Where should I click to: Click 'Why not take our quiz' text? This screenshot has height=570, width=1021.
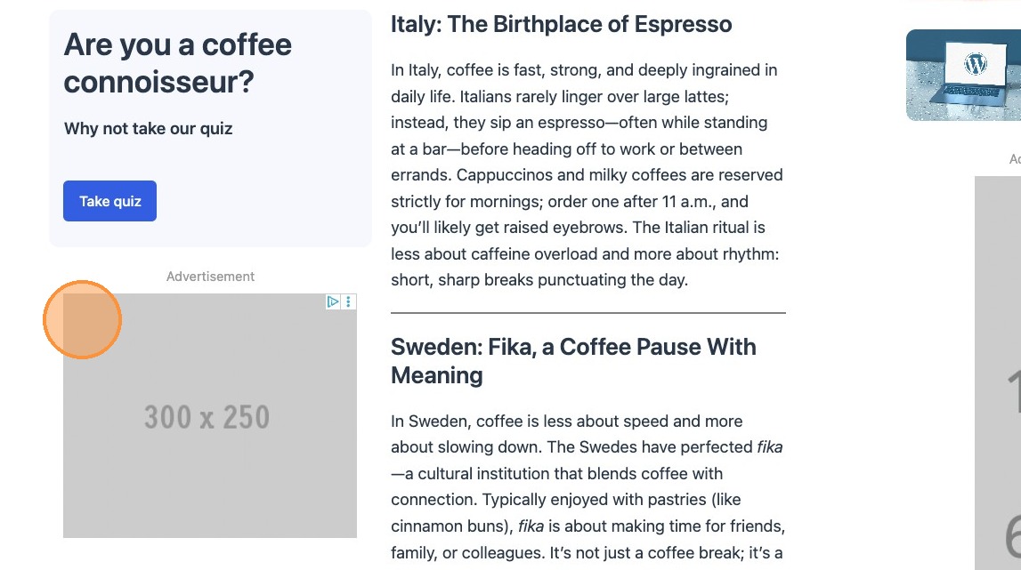(x=148, y=129)
